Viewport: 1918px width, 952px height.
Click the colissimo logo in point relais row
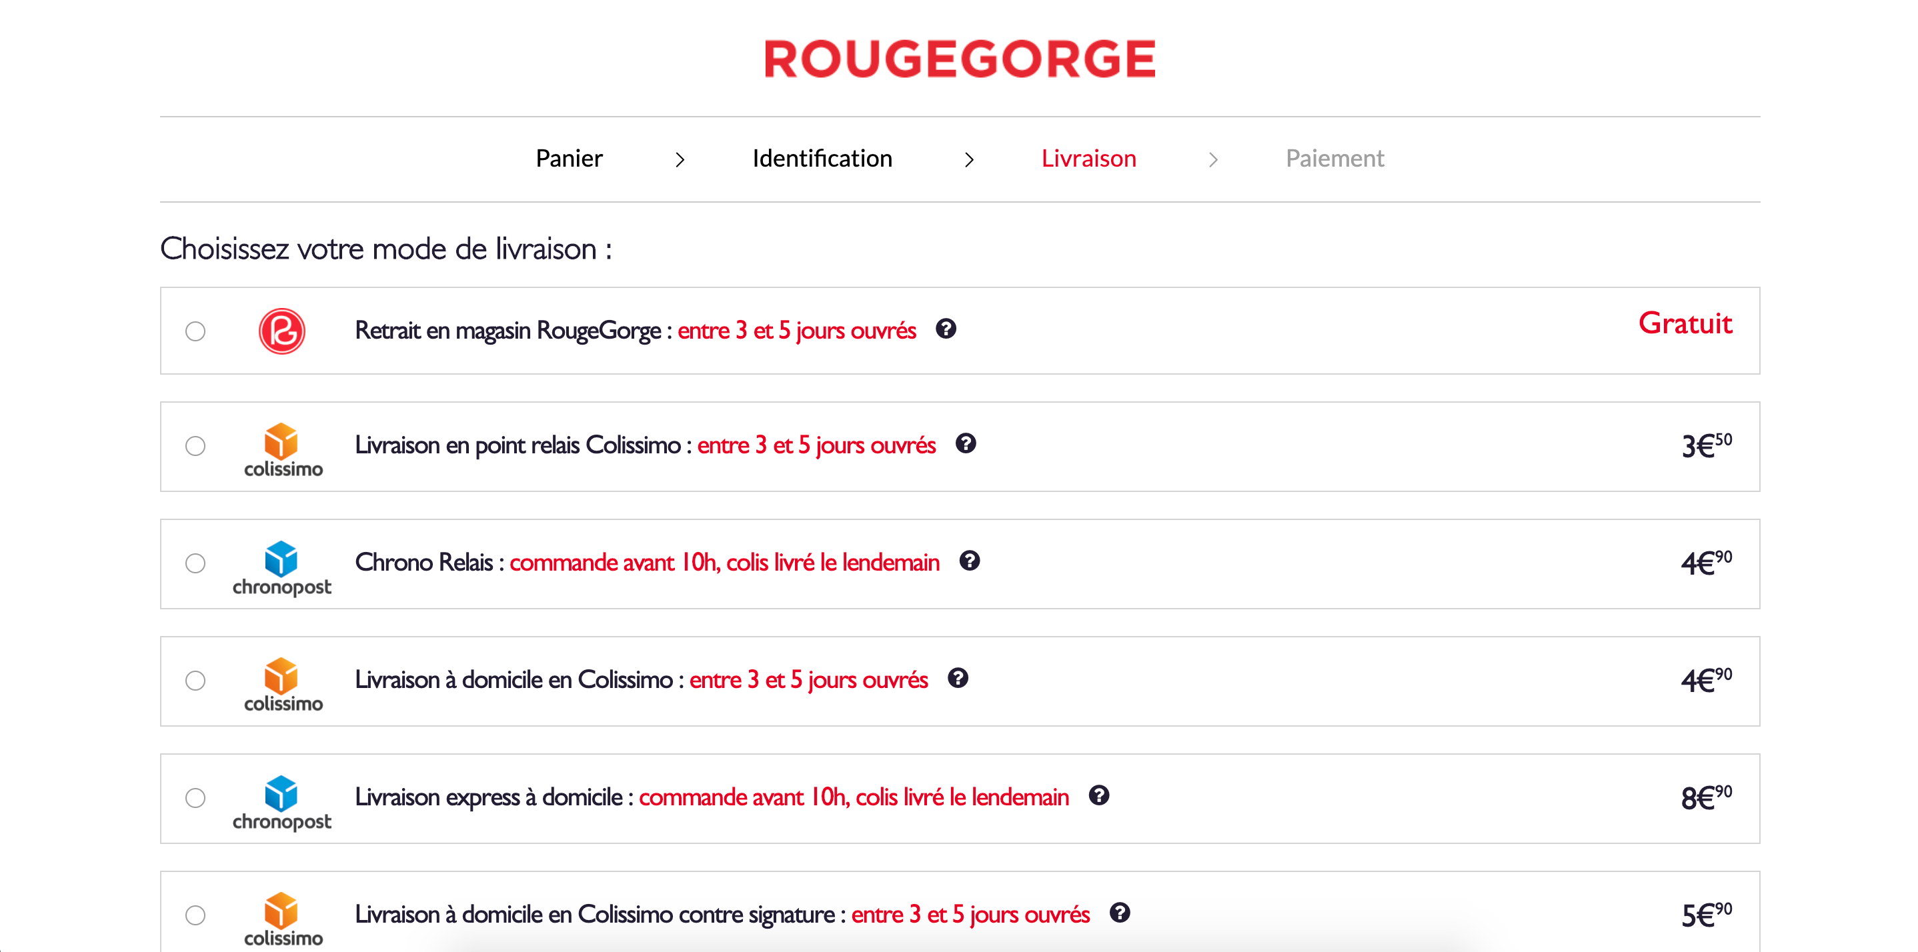[x=283, y=451]
